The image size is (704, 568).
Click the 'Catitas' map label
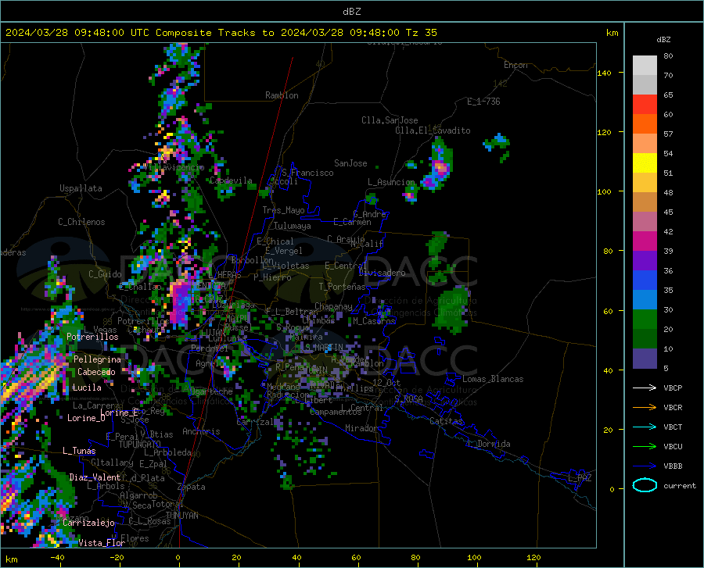(x=446, y=421)
